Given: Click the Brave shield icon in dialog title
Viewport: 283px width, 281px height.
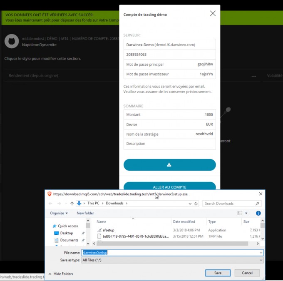Looking at the screenshot, I should point(50,194).
